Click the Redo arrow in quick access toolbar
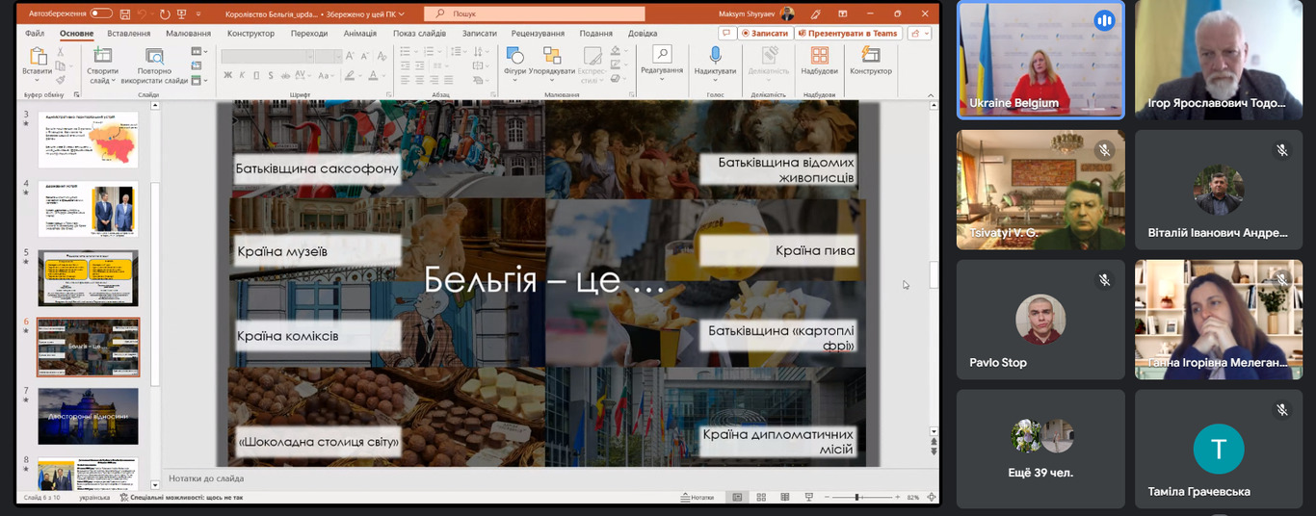The height and width of the screenshot is (516, 1316). click(x=165, y=13)
